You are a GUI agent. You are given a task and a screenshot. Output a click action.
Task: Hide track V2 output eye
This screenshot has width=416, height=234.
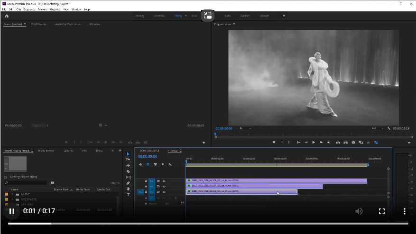[164, 186]
